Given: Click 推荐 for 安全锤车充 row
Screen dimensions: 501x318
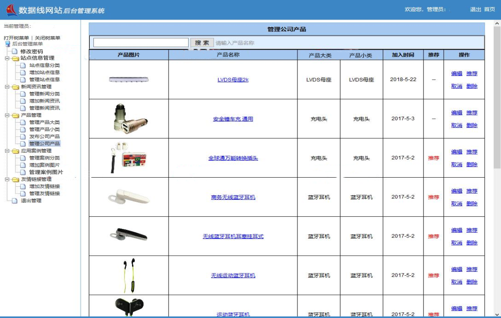Looking at the screenshot, I should coord(471,113).
